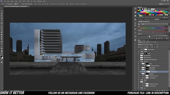170x95 pixels.
Task: Click the layer Fill value field
Action: (155, 47)
